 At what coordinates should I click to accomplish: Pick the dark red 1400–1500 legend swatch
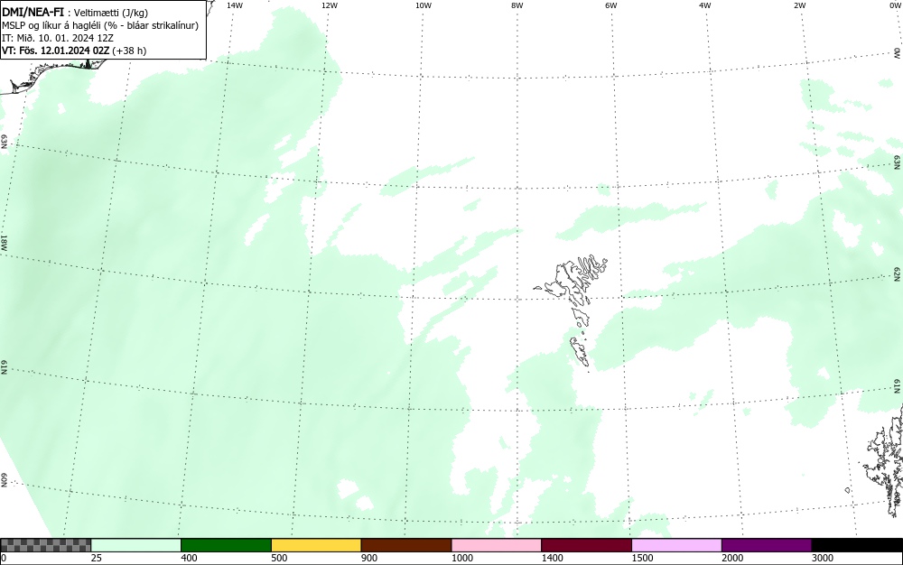[586, 545]
